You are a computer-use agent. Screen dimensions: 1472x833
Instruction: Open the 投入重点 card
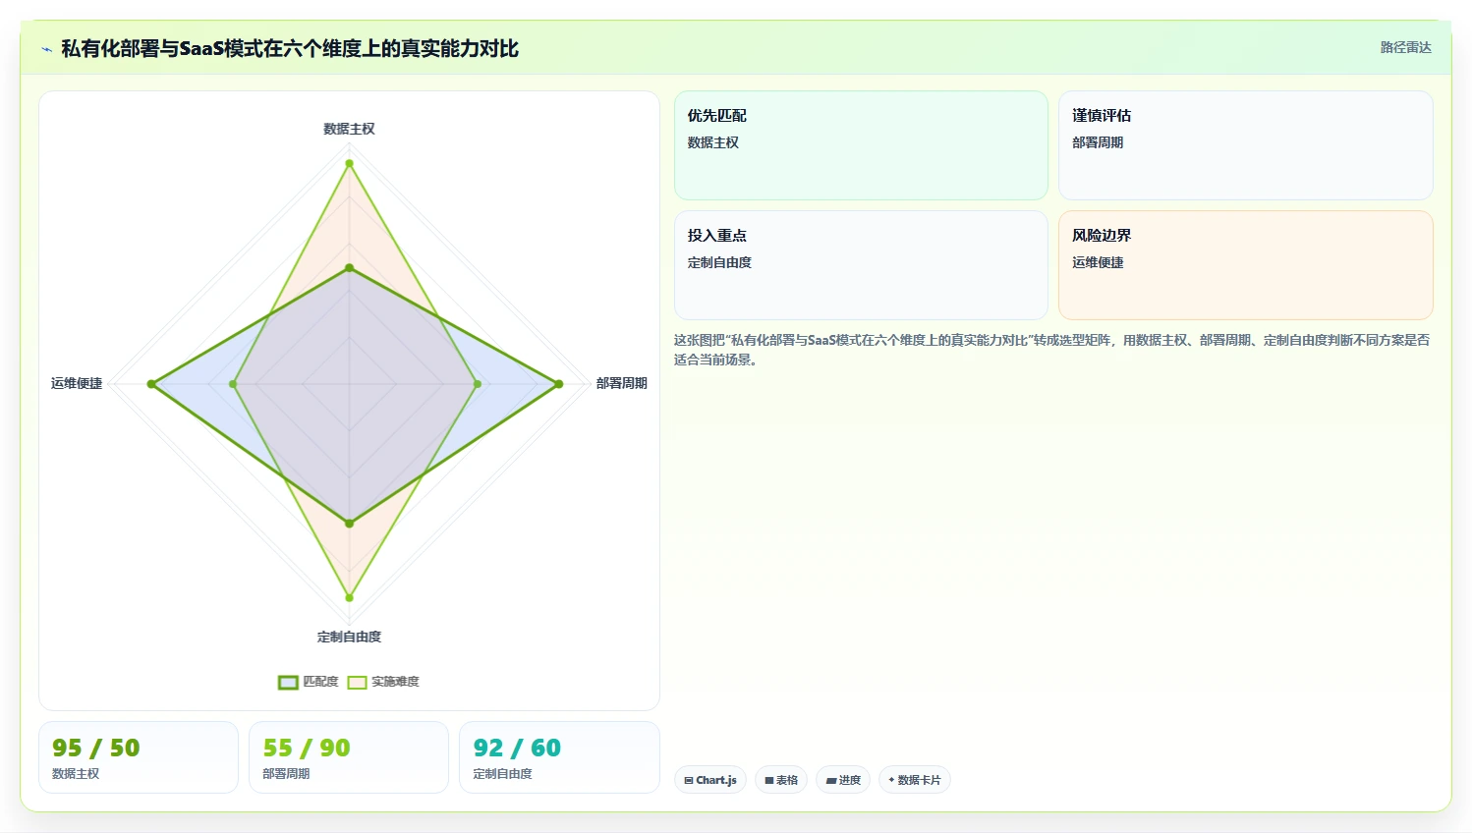point(861,265)
